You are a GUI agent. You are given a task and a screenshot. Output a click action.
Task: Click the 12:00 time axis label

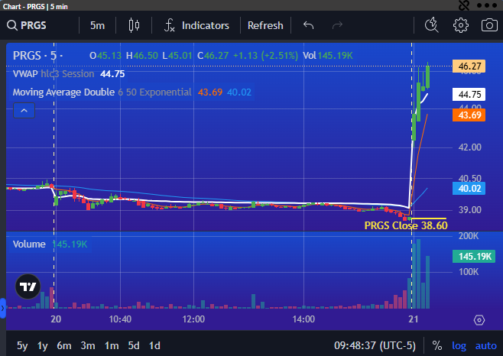point(193,319)
